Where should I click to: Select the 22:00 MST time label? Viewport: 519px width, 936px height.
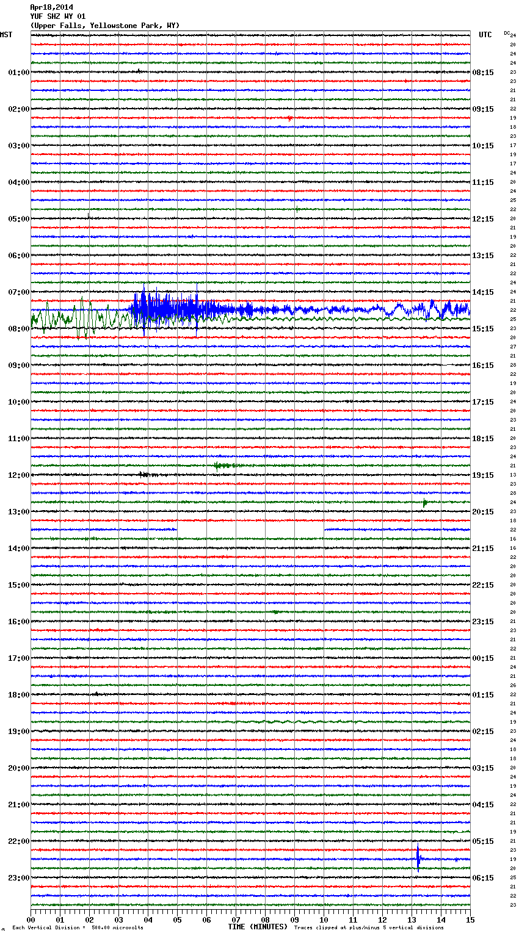pos(19,841)
